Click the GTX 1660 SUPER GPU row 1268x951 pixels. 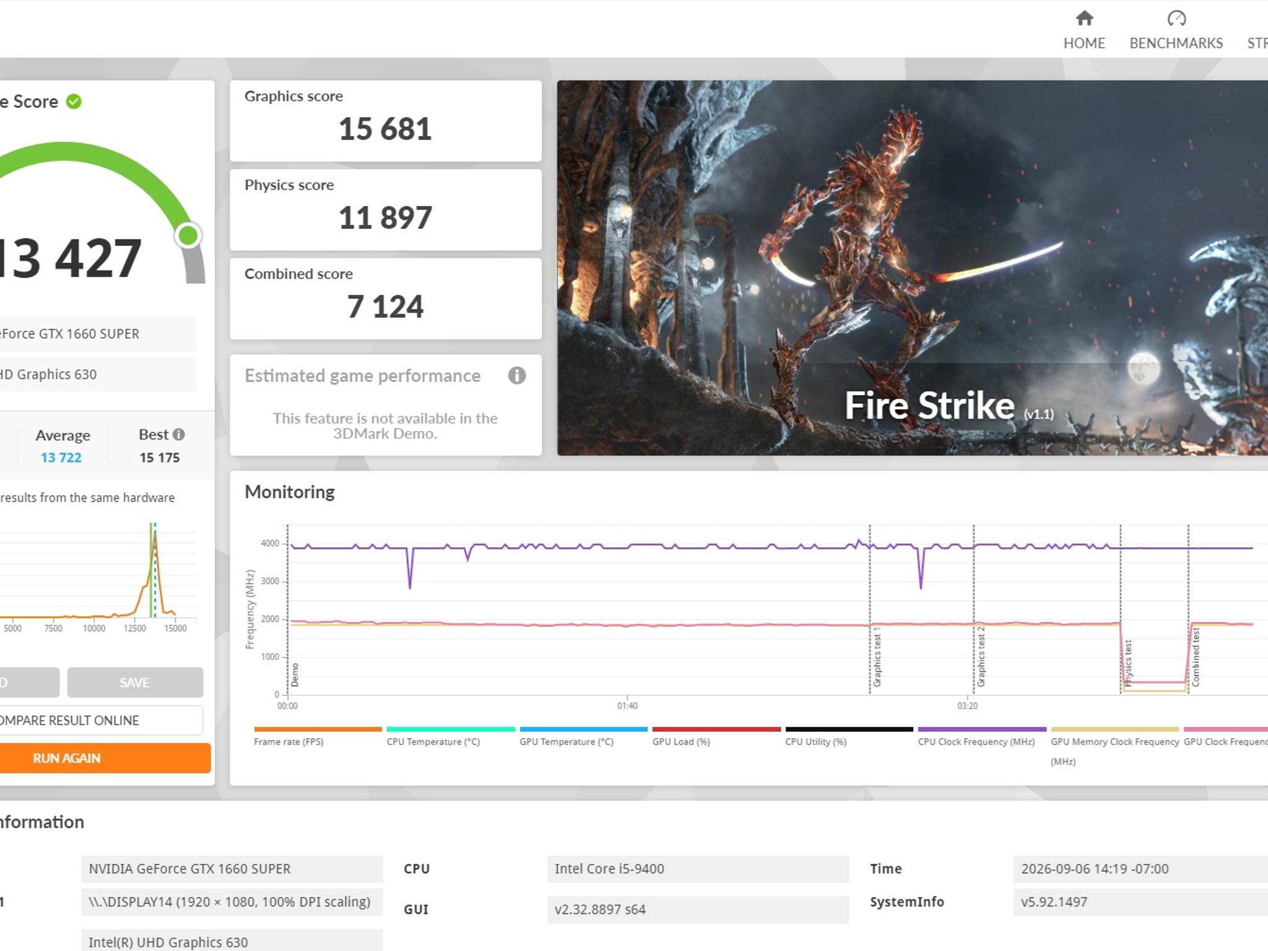pyautogui.click(x=98, y=334)
